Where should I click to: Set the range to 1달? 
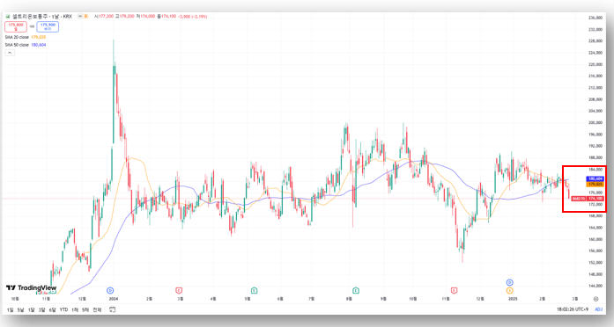(32, 309)
